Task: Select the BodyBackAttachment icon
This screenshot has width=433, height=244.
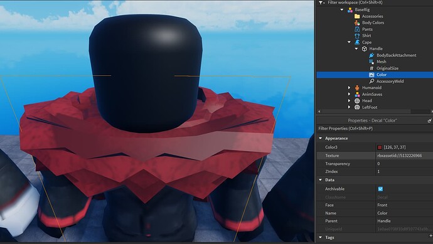Action: click(372, 55)
